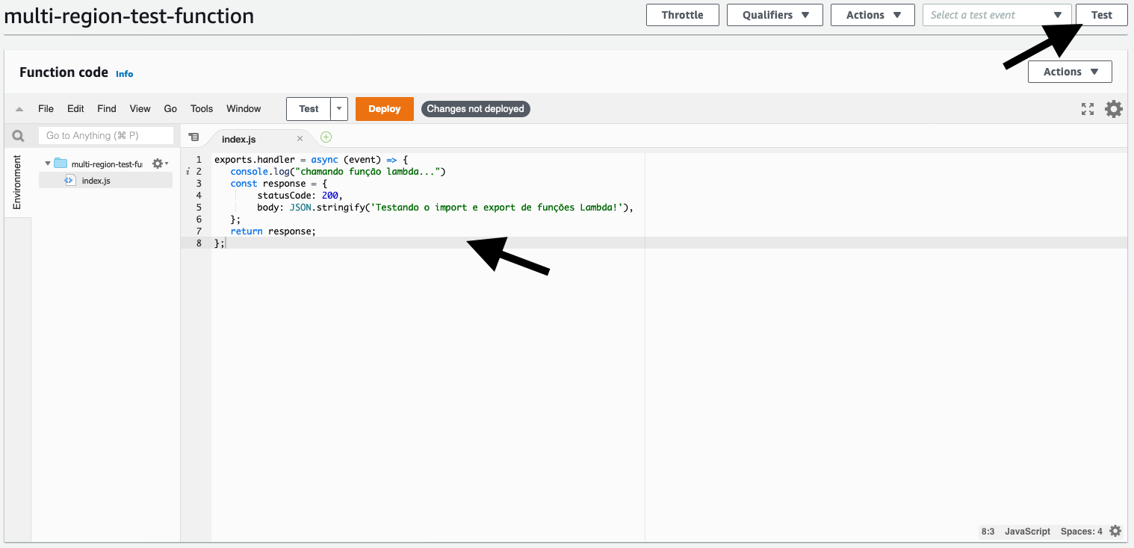This screenshot has height=548, width=1134.
Task: Open the file tree settings gear
Action: [x=158, y=164]
